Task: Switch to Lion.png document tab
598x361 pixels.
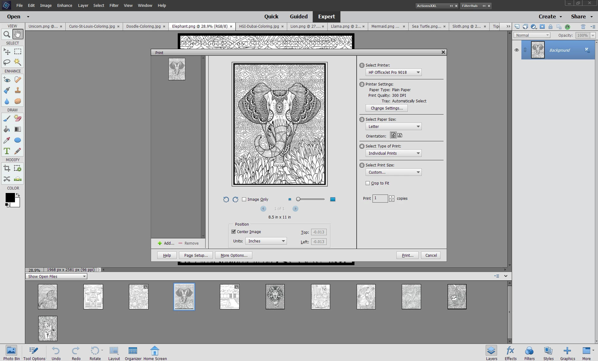Action: click(x=305, y=26)
